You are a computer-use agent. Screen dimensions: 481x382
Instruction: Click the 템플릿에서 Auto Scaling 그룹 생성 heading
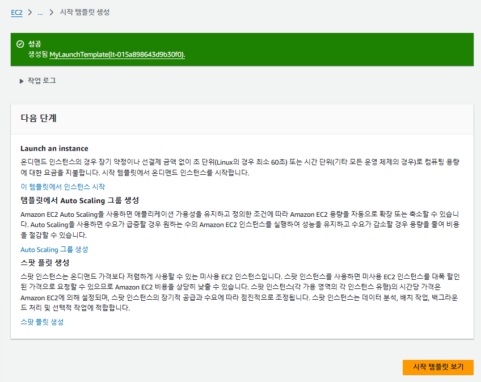(x=80, y=200)
